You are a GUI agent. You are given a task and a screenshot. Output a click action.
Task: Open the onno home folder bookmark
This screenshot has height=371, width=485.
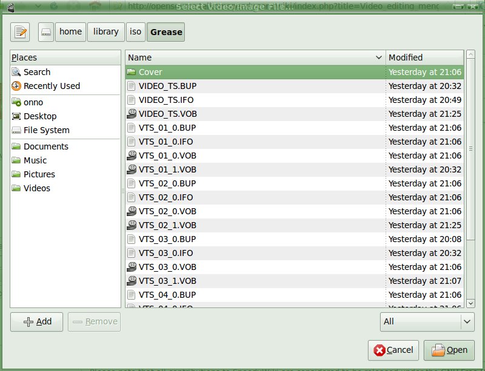coord(33,102)
